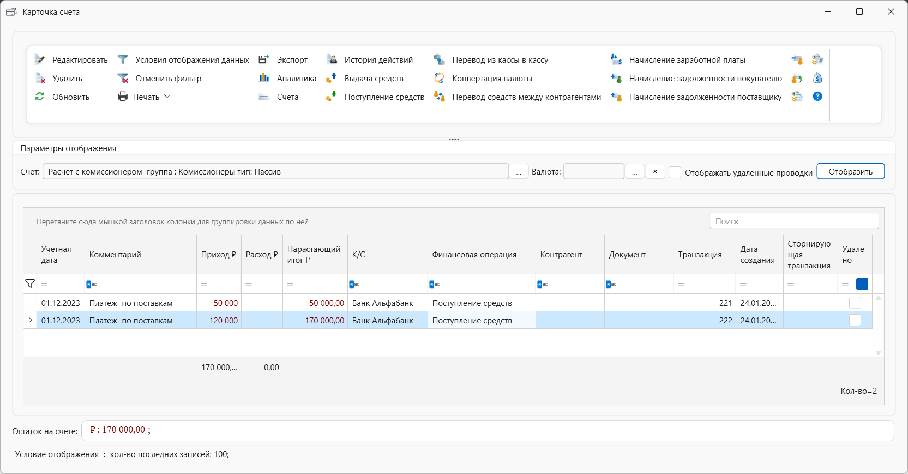Screen dimensions: 908x474
Task: Toggle Удалено checkbox for transaction 221
Action: (855, 303)
